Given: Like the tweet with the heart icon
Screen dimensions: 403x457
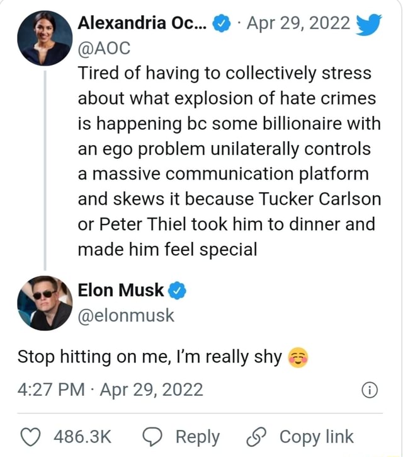Looking at the screenshot, I should [x=30, y=437].
